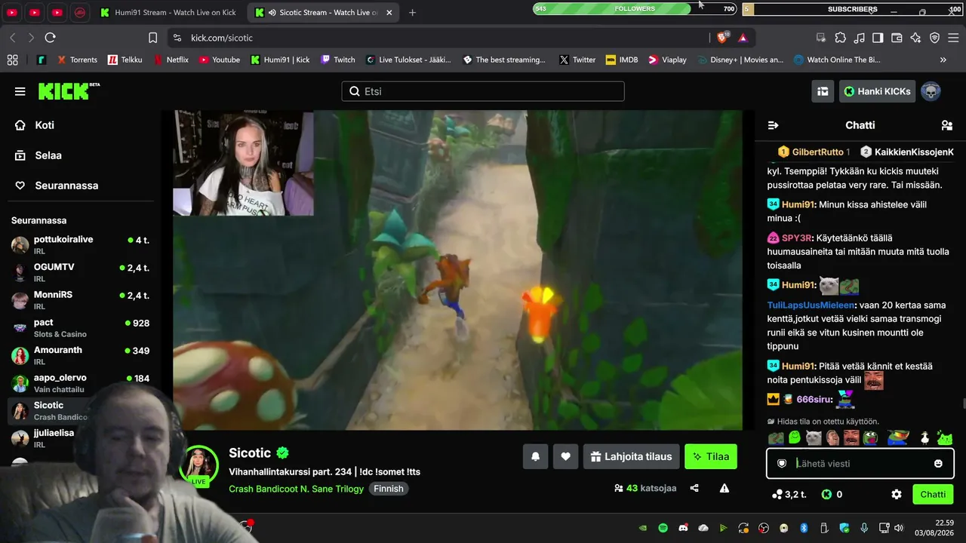
Task: Reload the page with the refresh icon
Action: tap(50, 38)
